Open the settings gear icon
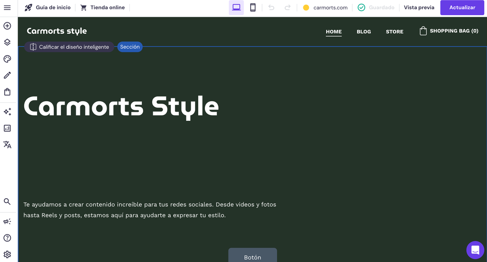The width and height of the screenshot is (487, 262). tap(7, 254)
